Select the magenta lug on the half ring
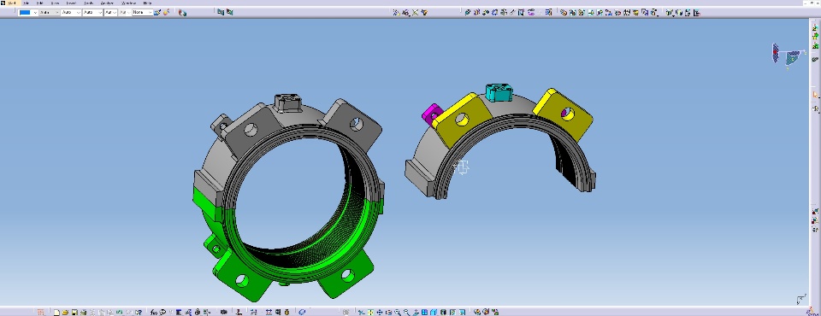The image size is (821, 316). pos(432,114)
